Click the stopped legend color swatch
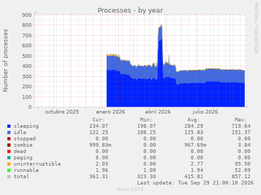 pyautogui.click(x=9, y=139)
